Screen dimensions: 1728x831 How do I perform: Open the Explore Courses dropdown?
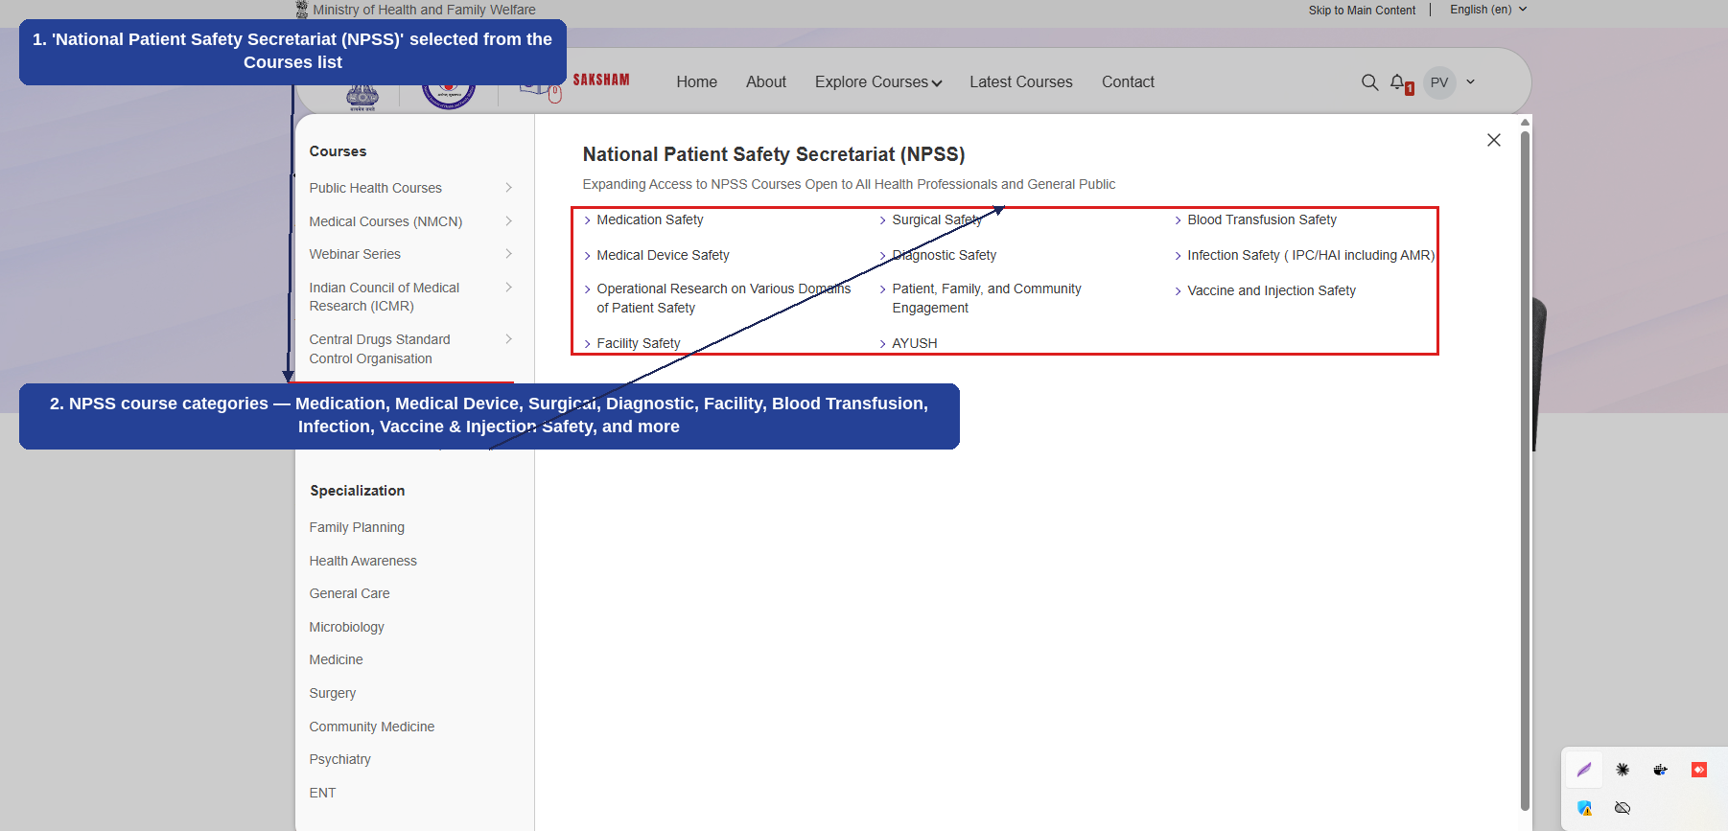click(878, 82)
